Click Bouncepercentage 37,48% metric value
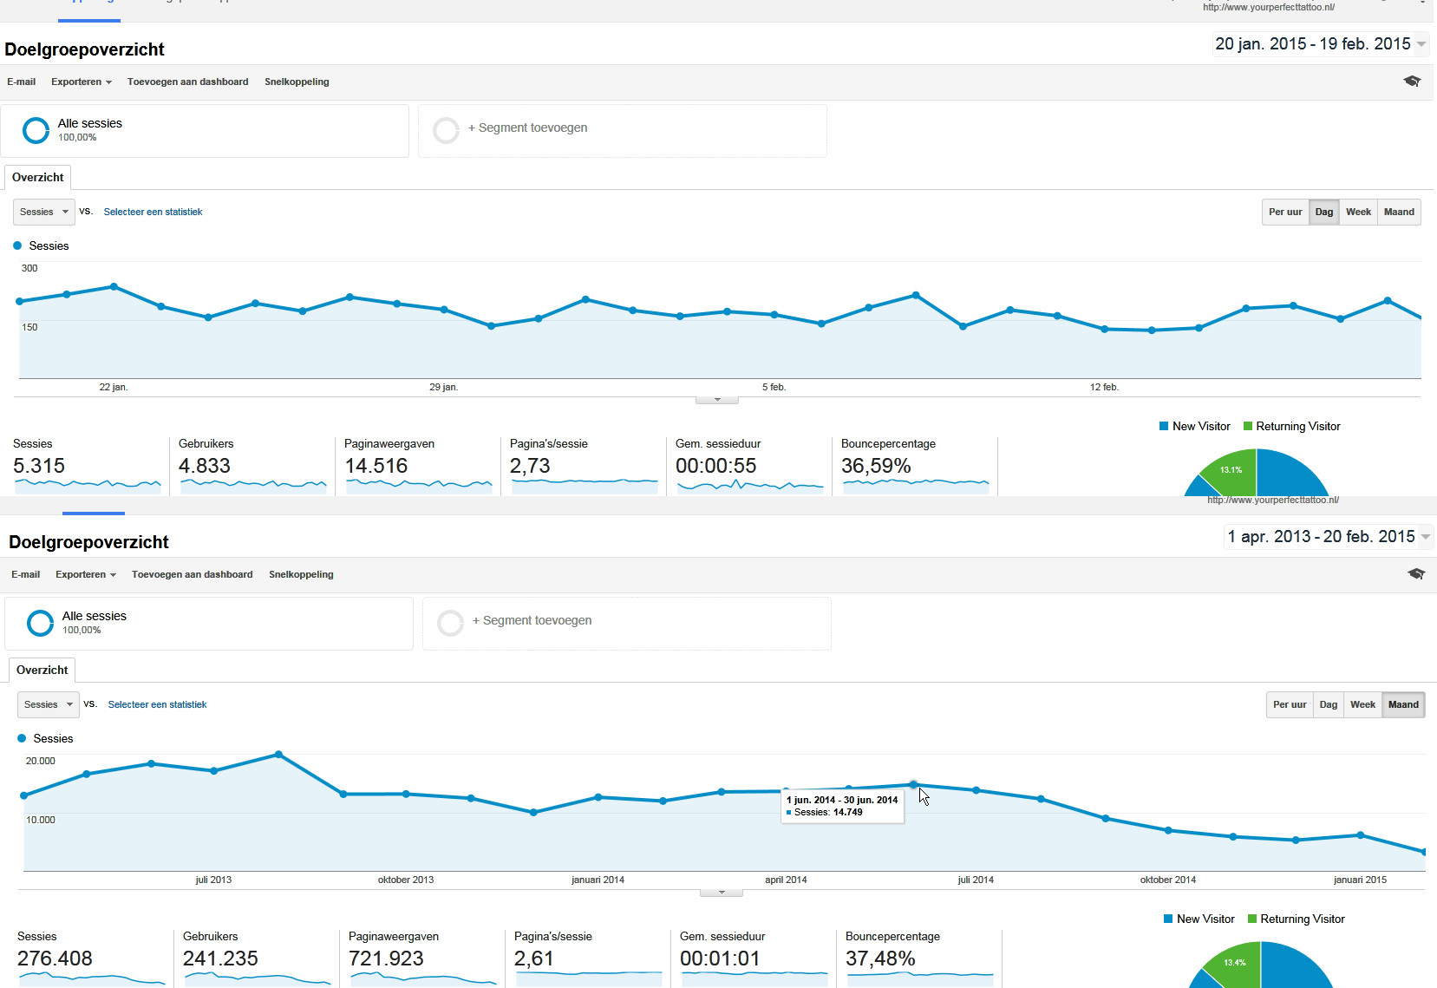This screenshot has width=1437, height=988. coord(880,959)
